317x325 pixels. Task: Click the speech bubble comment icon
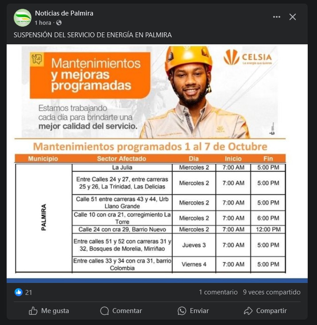point(104,311)
